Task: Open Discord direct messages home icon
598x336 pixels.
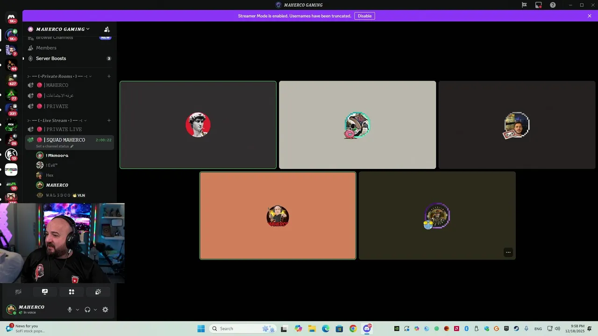Action: 11,18
